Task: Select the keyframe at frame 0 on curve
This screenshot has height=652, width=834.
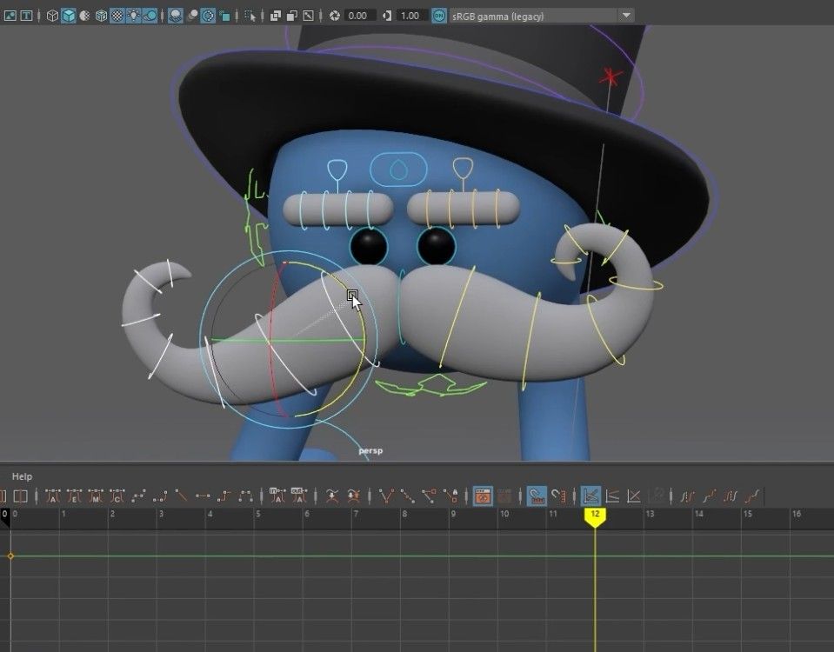Action: [10, 556]
